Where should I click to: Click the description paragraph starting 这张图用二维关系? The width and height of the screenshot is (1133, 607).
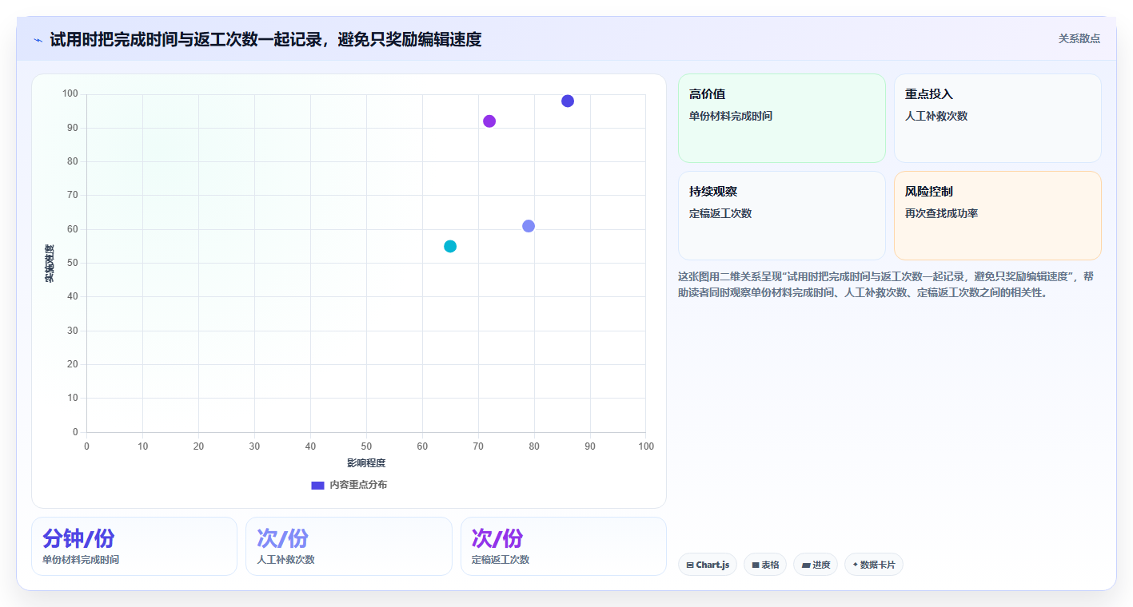point(886,284)
